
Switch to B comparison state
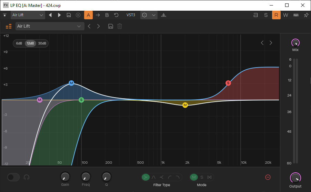point(107,15)
